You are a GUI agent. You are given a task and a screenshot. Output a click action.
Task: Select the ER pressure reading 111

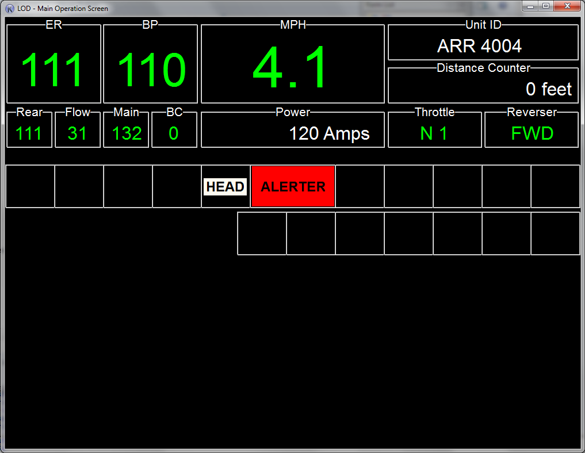point(53,70)
